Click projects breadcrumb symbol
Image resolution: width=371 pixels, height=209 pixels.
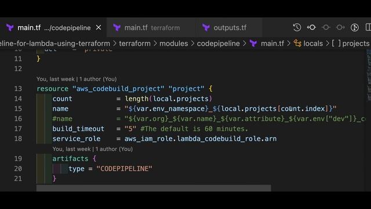(355, 44)
